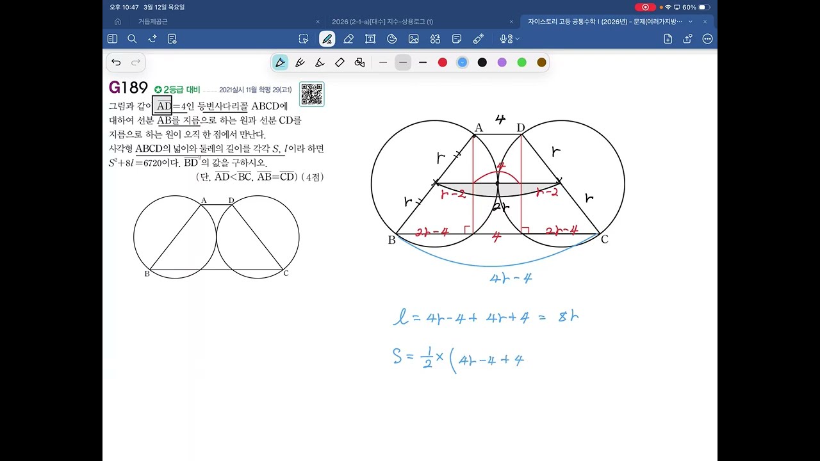820x461 pixels.
Task: Add a new page
Action: (x=668, y=39)
